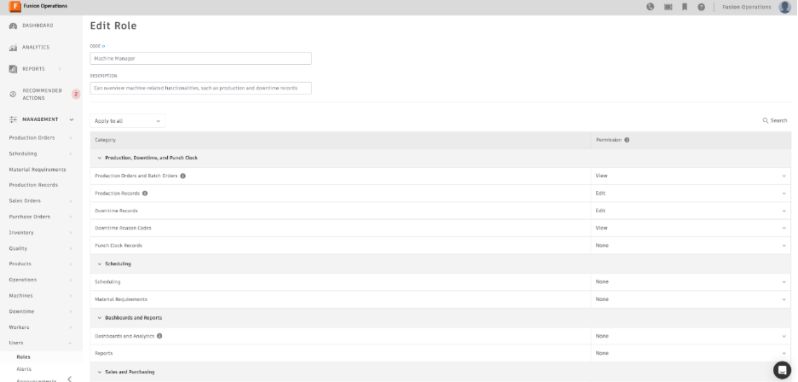The width and height of the screenshot is (798, 382).
Task: Open permission dropdown for Scheduling row
Action: [x=691, y=281]
